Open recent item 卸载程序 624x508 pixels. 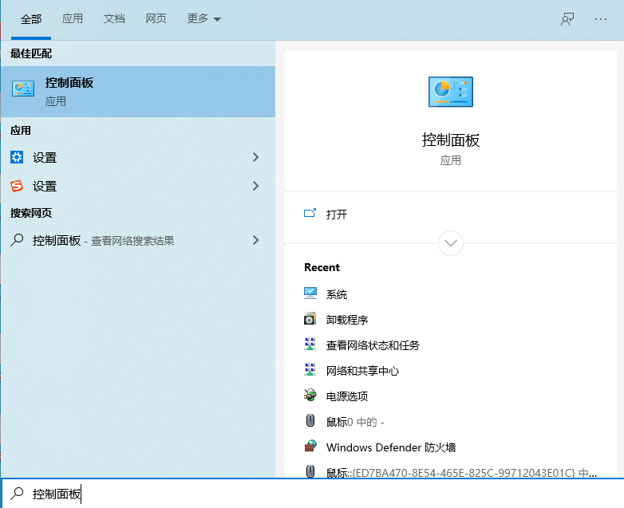(347, 320)
